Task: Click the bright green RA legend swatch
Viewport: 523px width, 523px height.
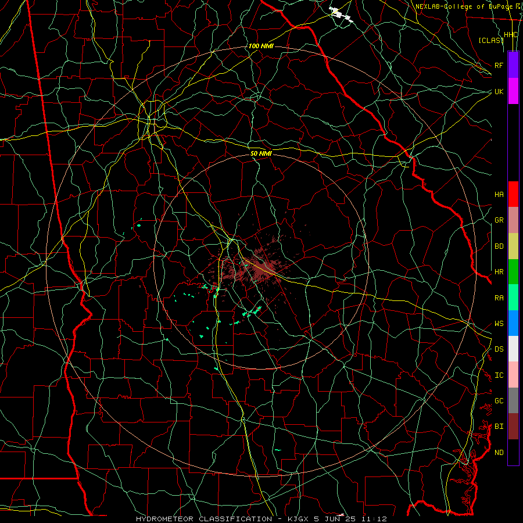Action: pos(513,298)
